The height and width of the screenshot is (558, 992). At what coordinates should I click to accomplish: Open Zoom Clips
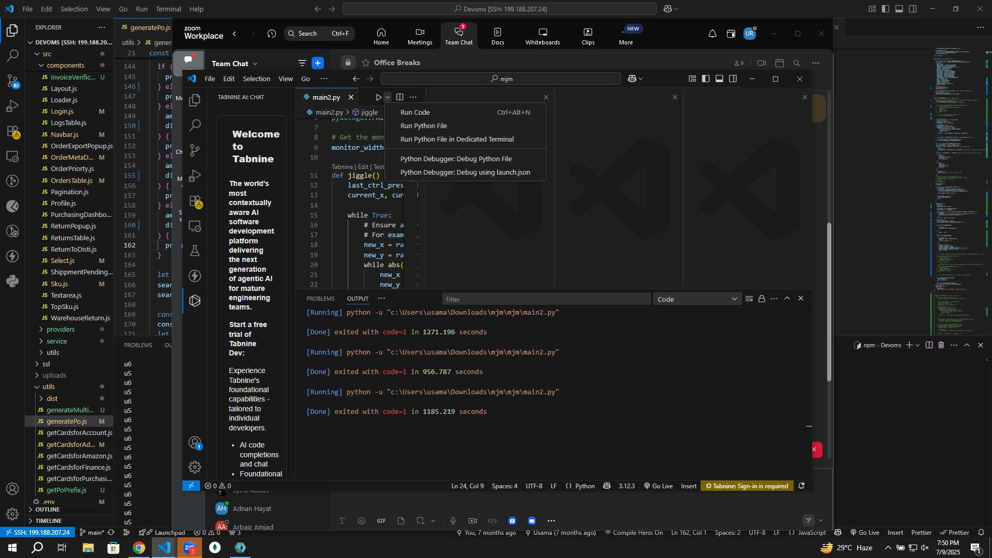[588, 36]
